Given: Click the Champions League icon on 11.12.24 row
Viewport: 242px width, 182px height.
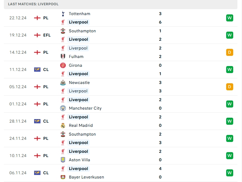Looking at the screenshot, I should (37, 70).
